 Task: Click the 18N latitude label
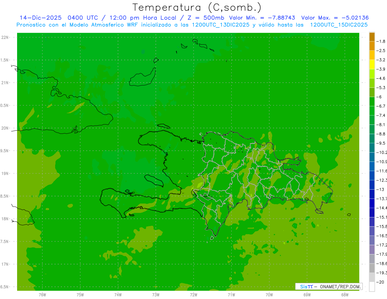[x=5, y=219]
